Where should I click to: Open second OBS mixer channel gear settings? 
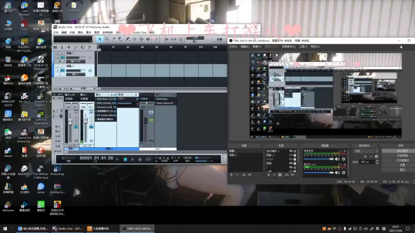[343, 172]
